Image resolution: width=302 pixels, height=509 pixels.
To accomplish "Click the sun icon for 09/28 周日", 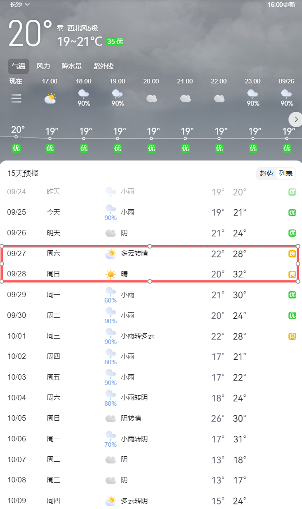I will 110,274.
